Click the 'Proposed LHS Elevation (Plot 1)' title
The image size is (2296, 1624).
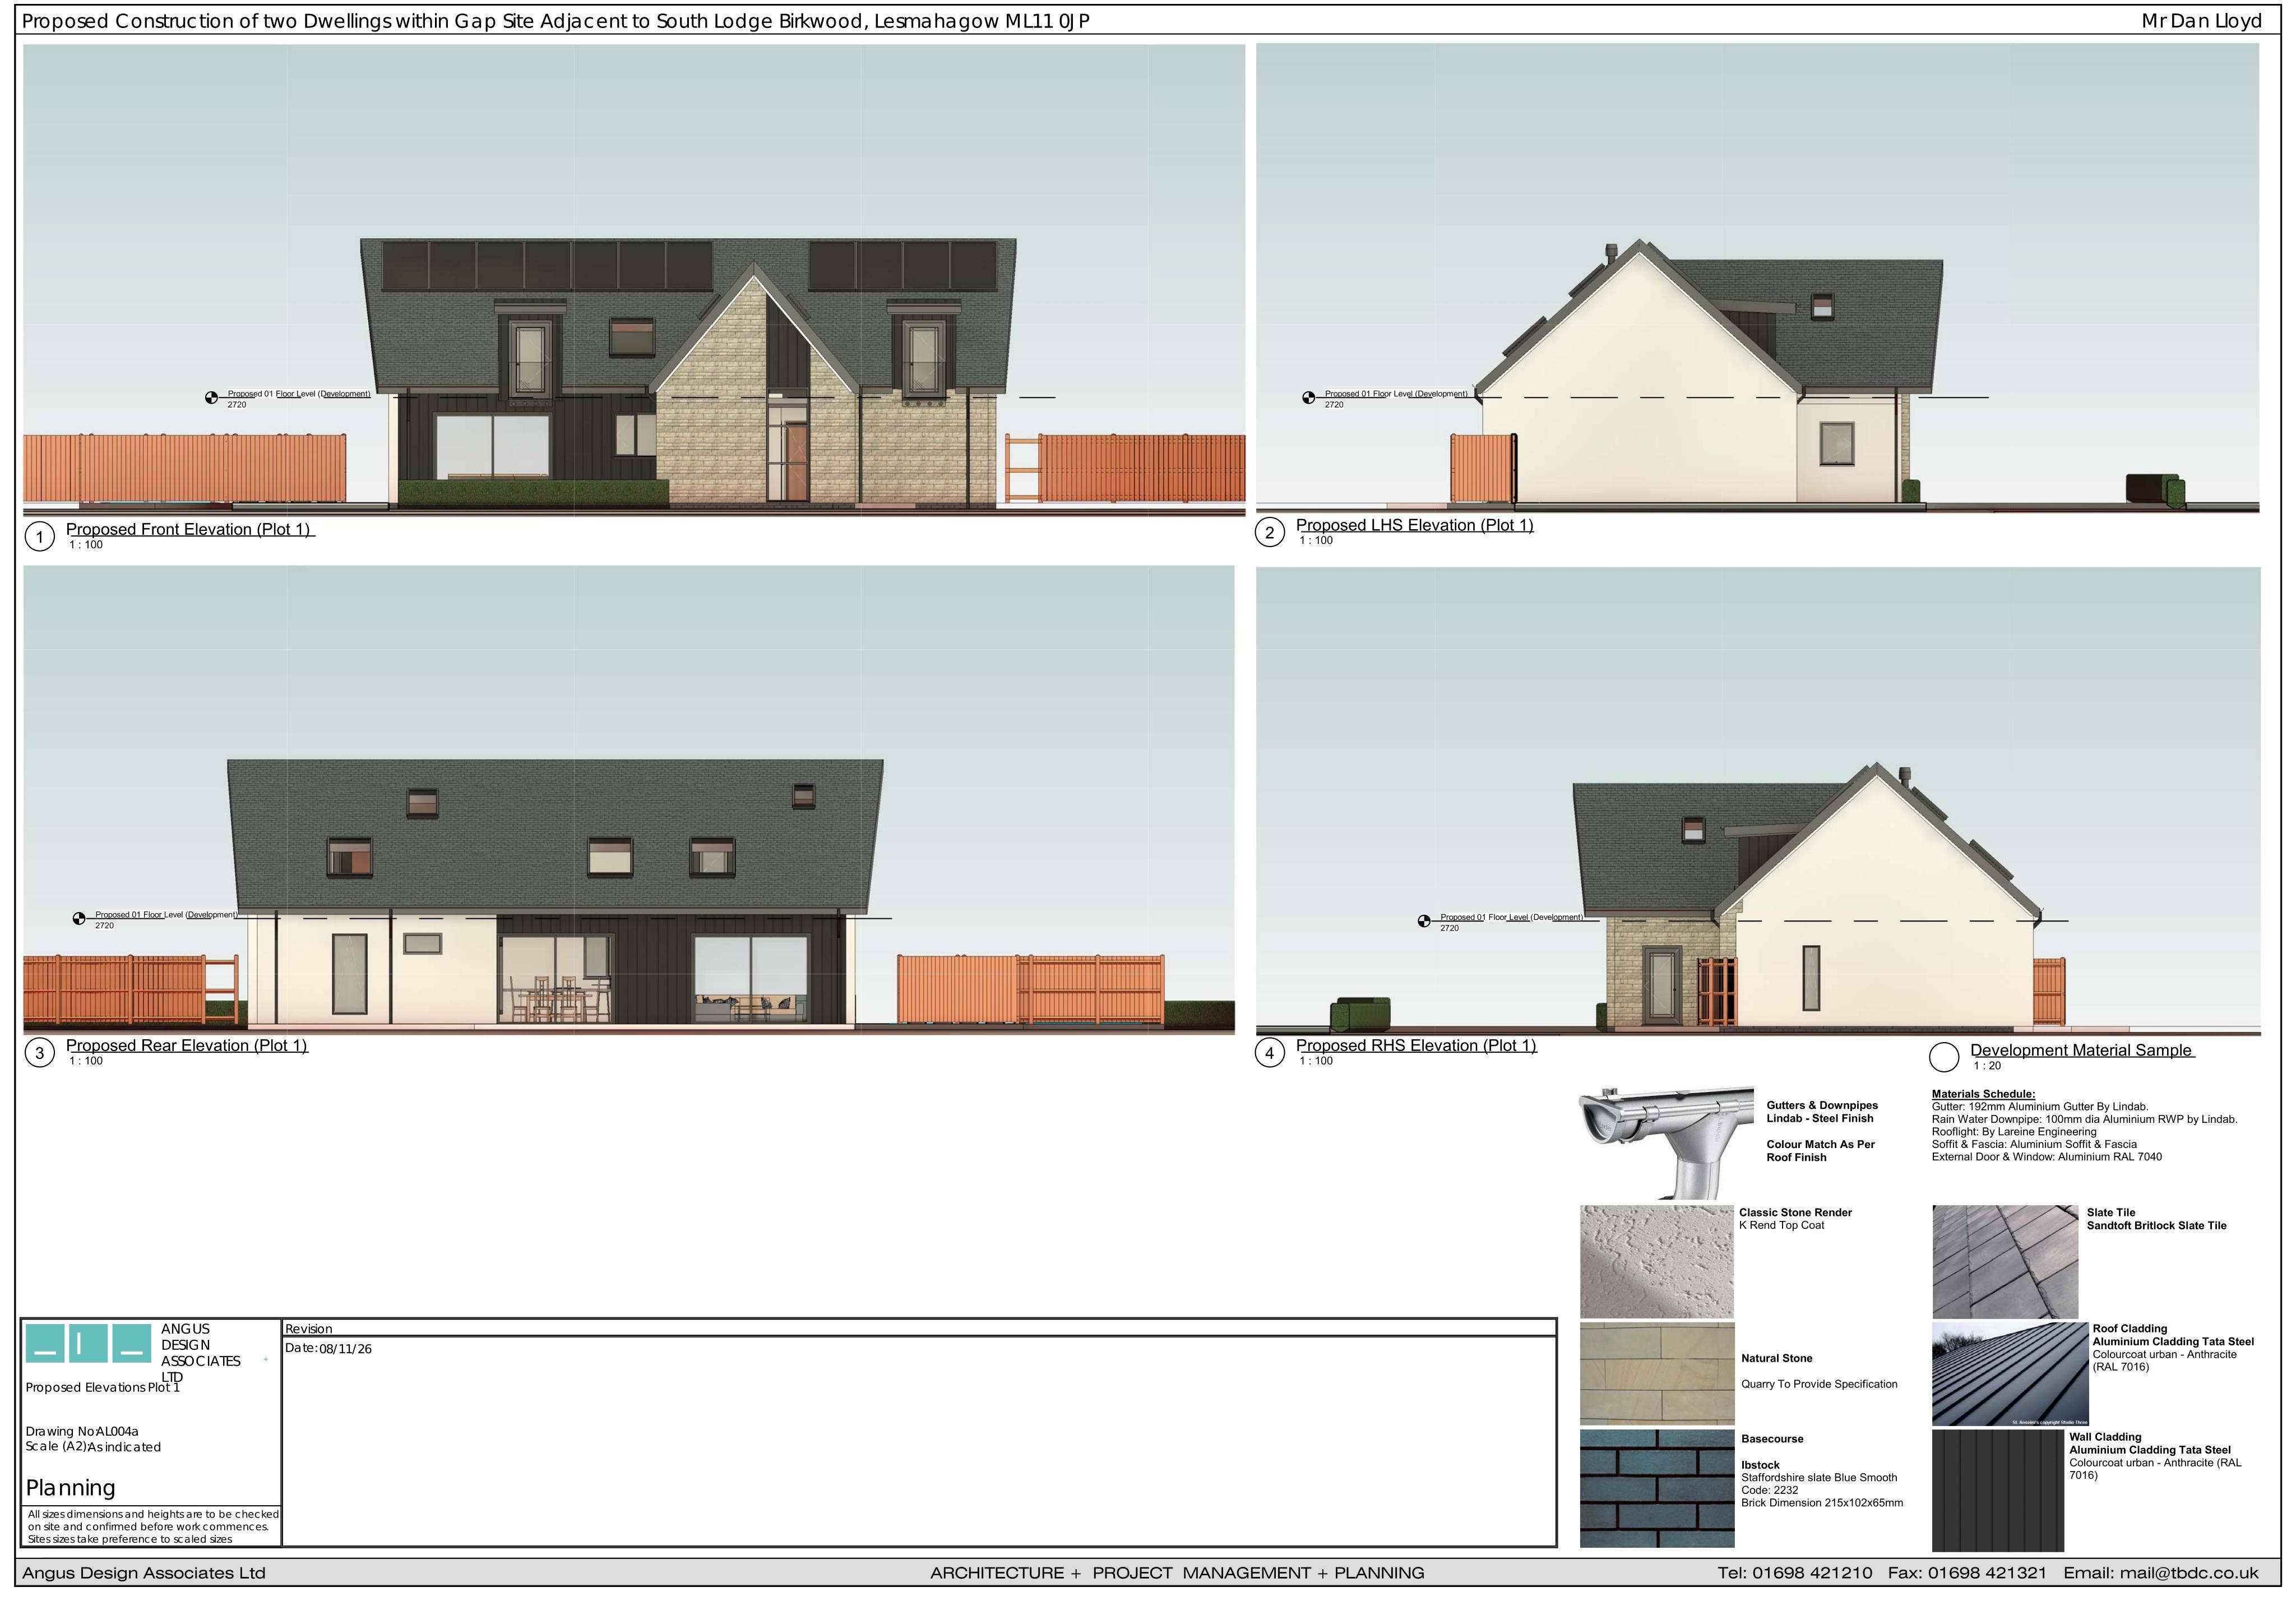[1414, 525]
